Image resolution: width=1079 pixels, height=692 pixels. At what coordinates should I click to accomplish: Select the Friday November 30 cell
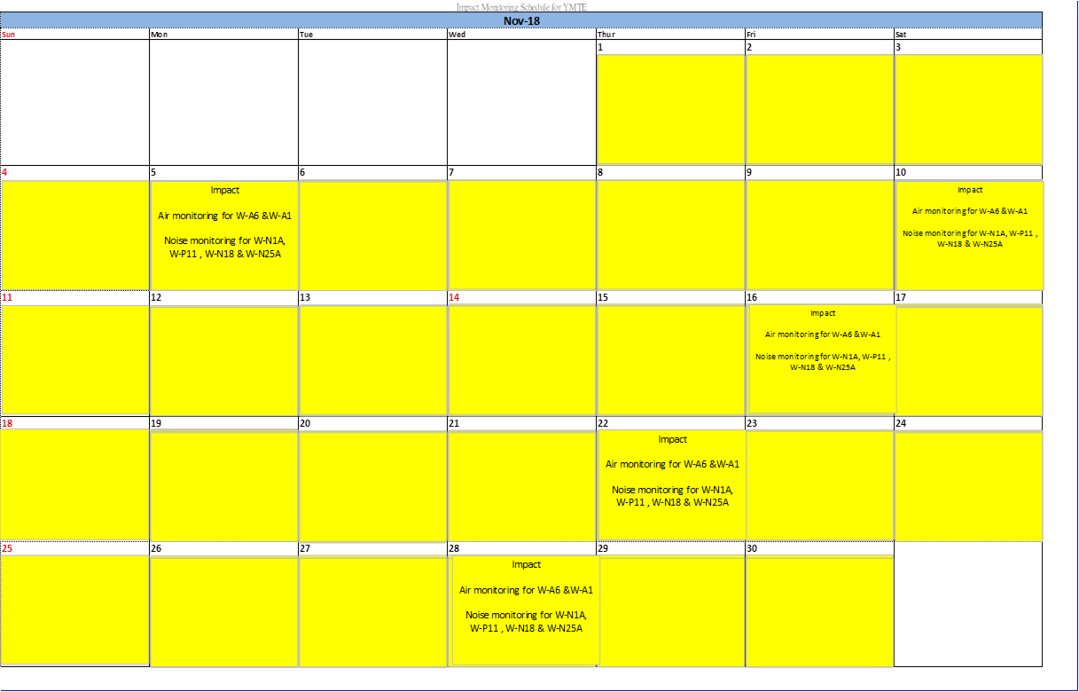(819, 609)
